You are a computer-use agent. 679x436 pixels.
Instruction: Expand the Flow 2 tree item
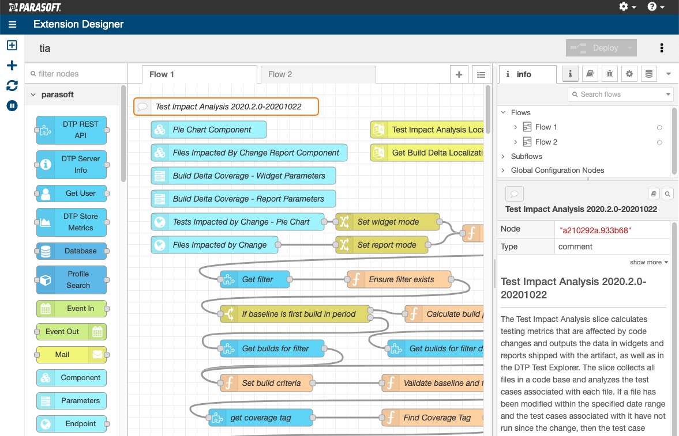tap(515, 142)
